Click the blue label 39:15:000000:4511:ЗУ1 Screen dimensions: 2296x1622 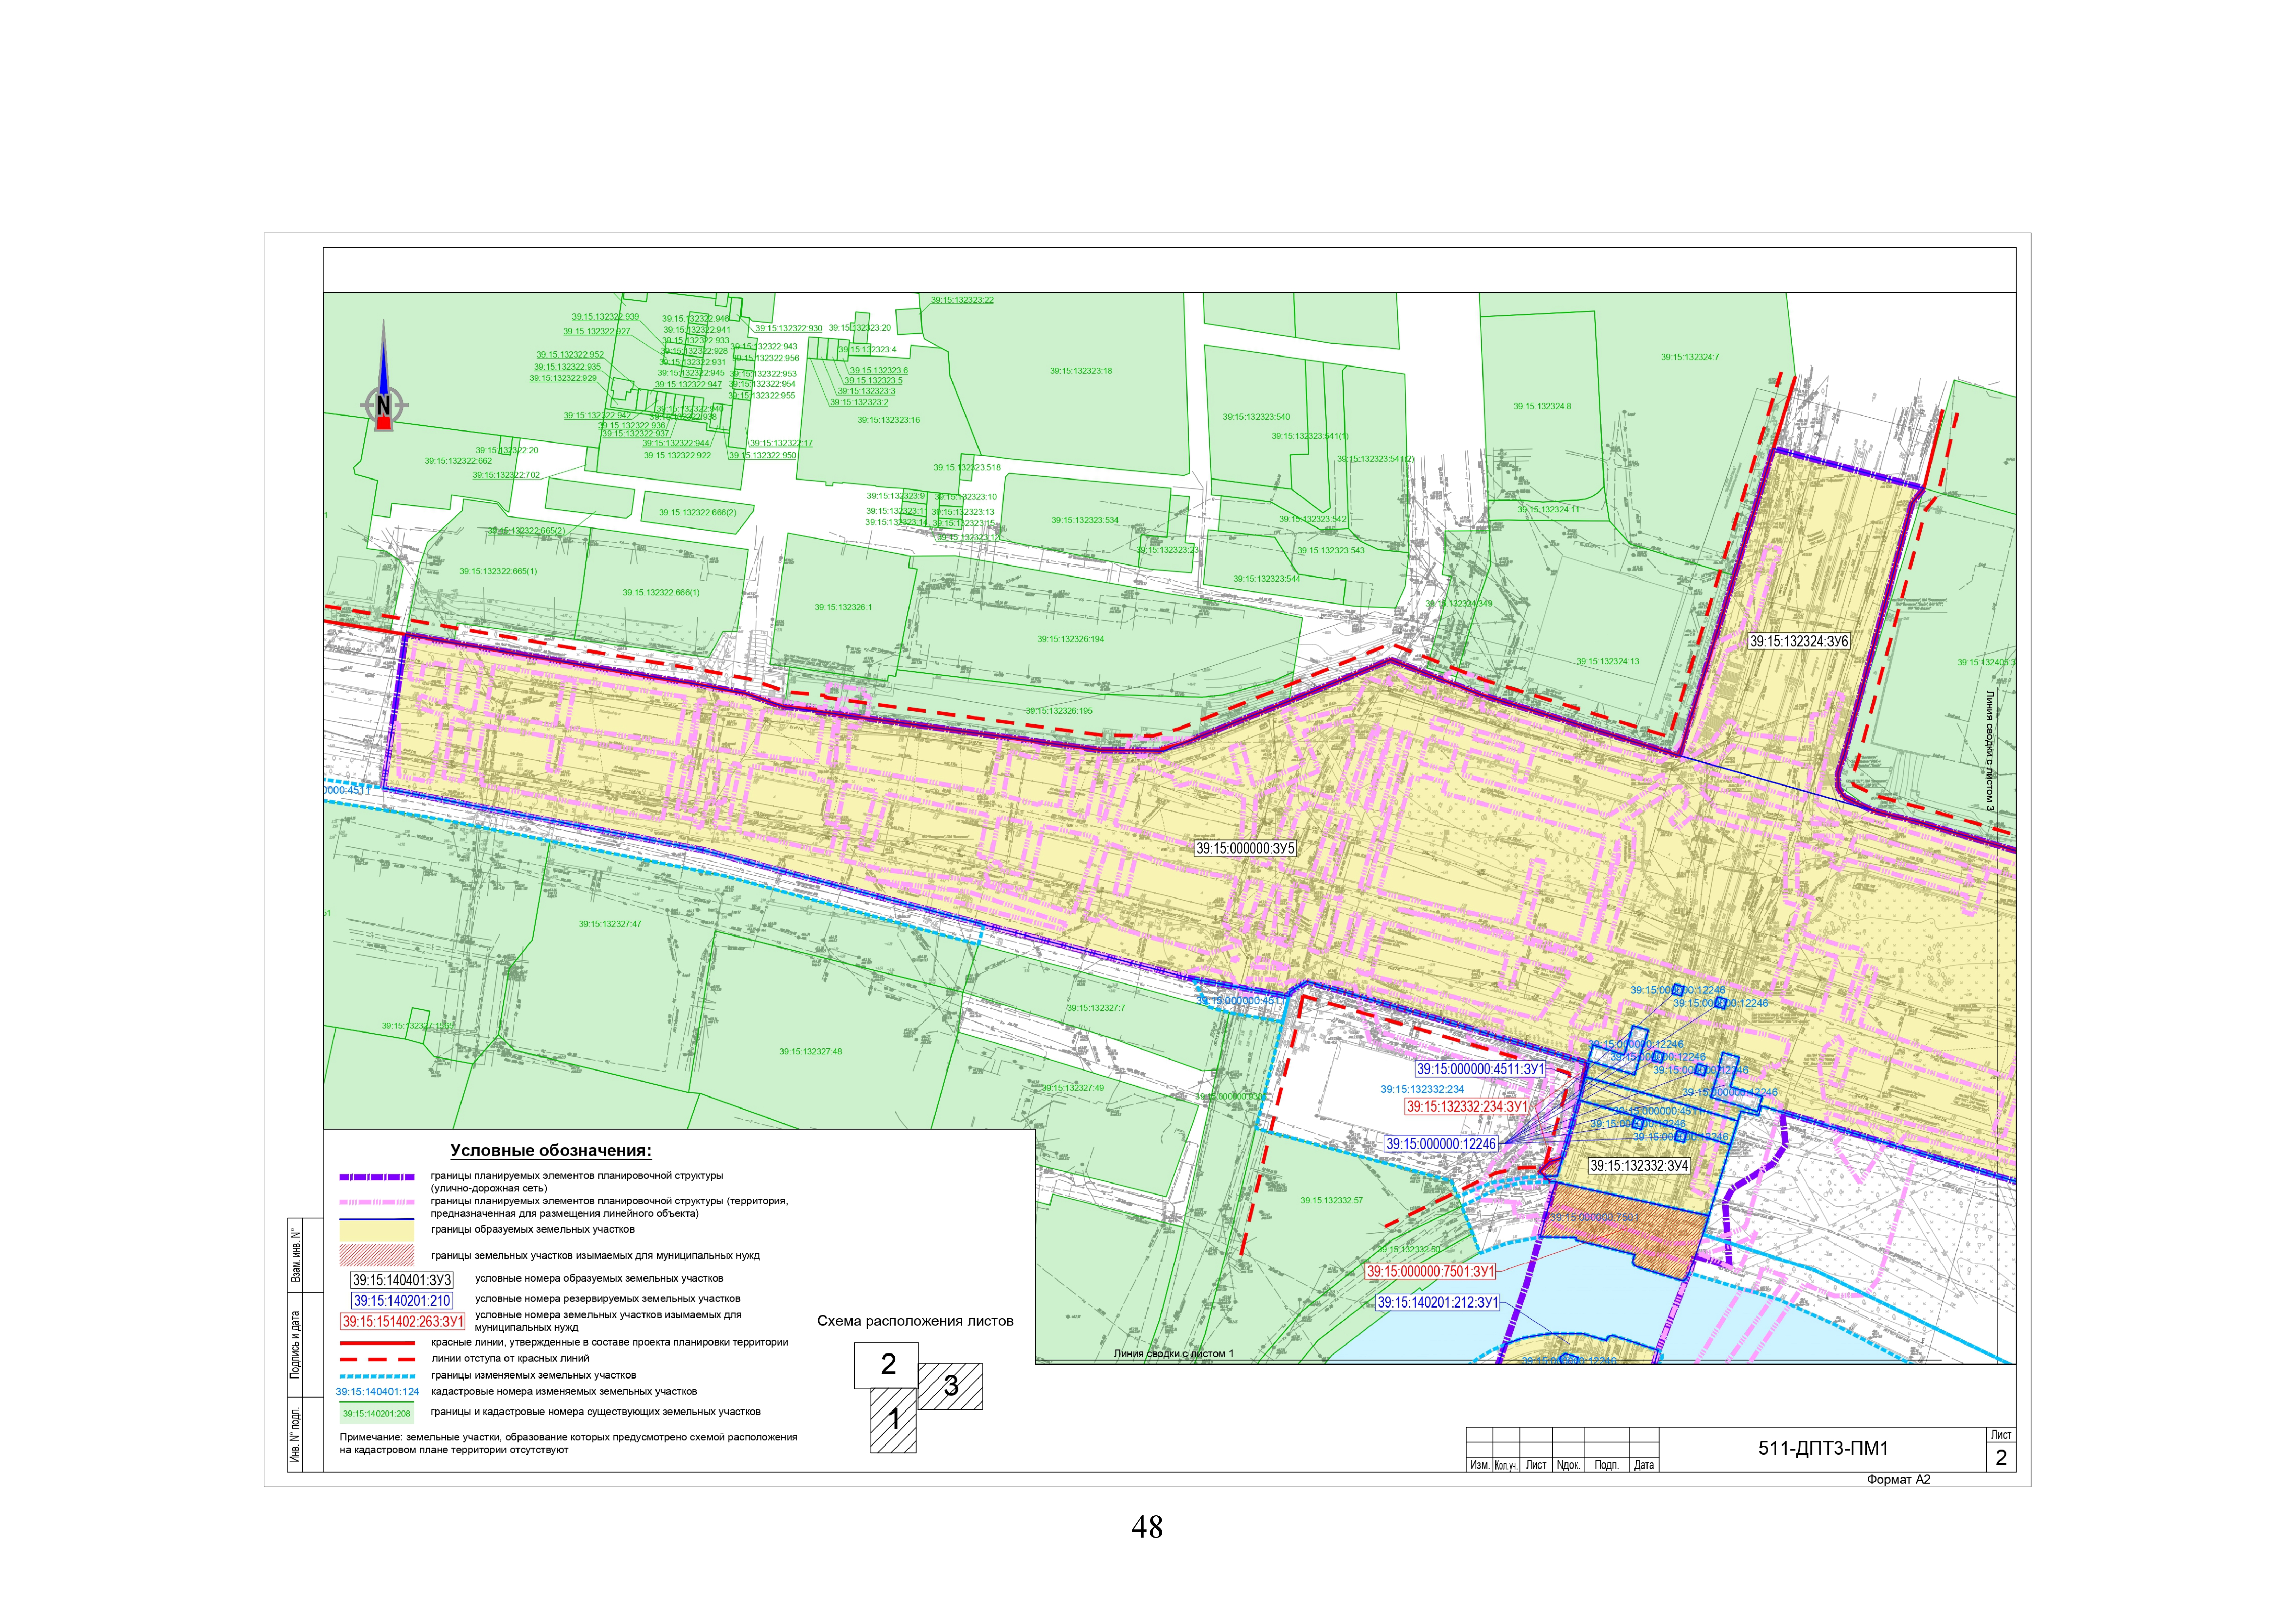coord(1480,1069)
